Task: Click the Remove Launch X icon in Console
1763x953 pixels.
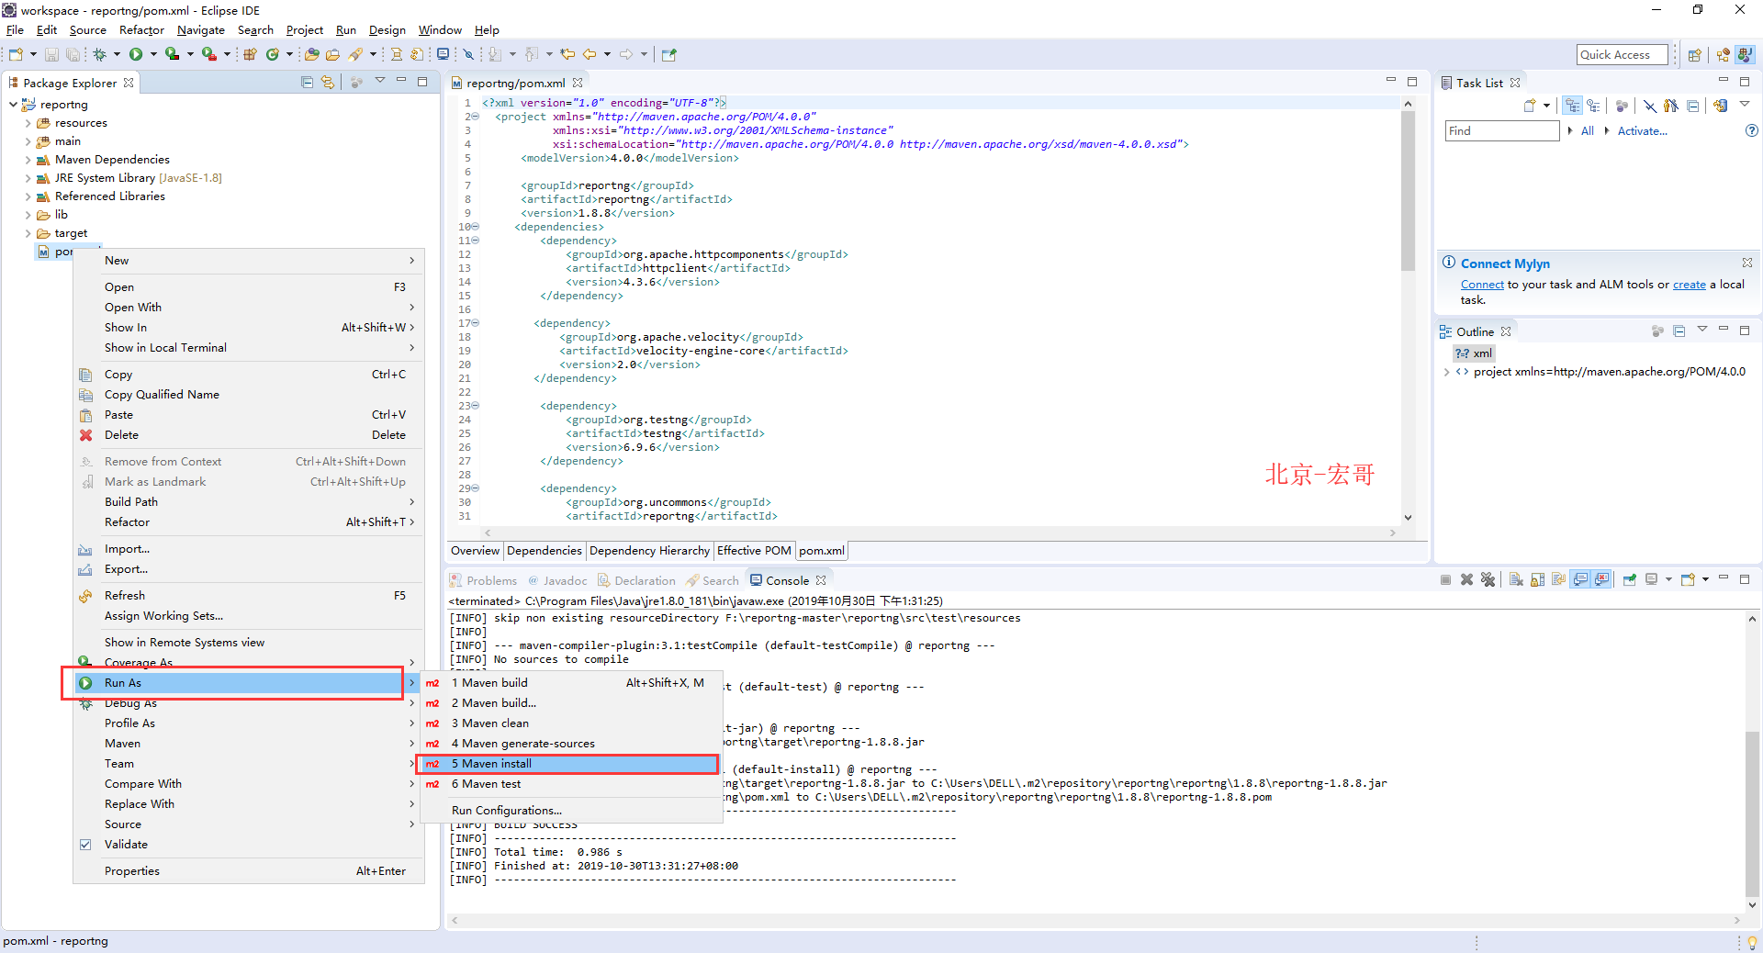Action: 1466,579
